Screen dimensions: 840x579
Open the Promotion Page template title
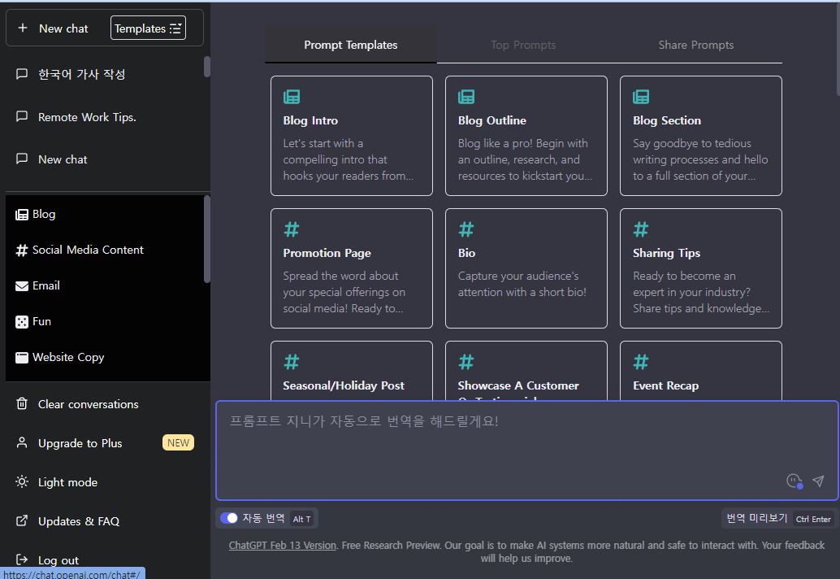(x=327, y=253)
